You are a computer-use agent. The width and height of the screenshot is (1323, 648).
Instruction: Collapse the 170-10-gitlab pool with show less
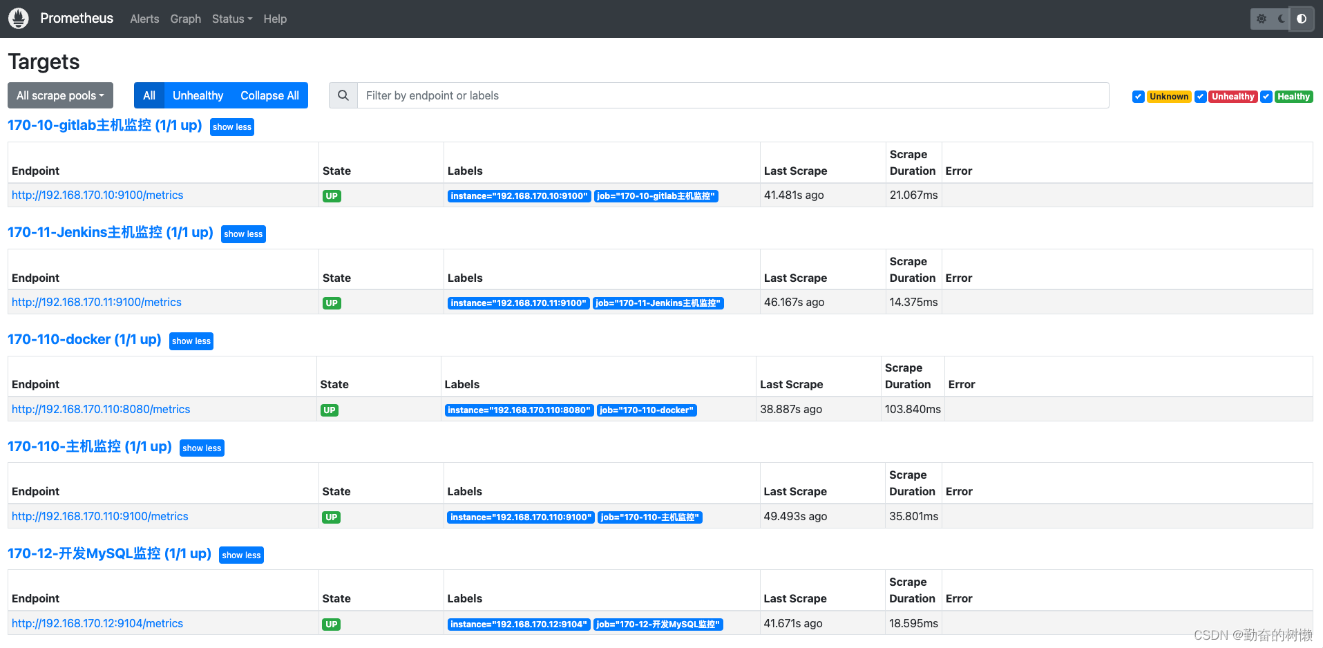click(x=232, y=127)
